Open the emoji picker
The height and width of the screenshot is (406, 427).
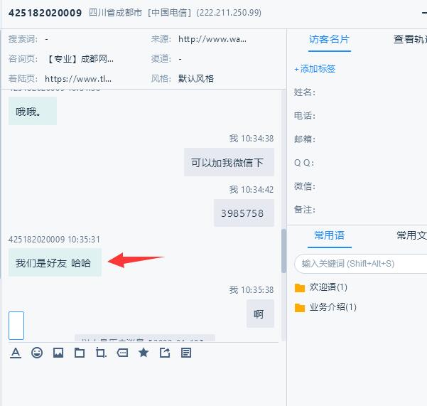pos(37,353)
